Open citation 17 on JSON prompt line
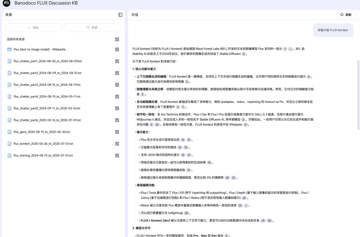 (189, 155)
